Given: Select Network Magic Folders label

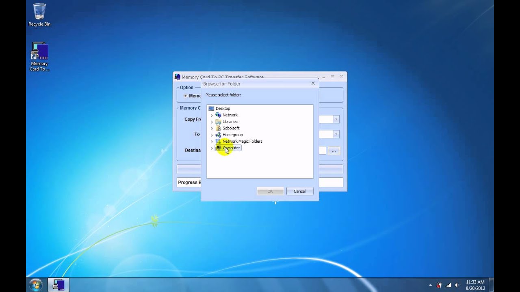Looking at the screenshot, I should point(243,141).
